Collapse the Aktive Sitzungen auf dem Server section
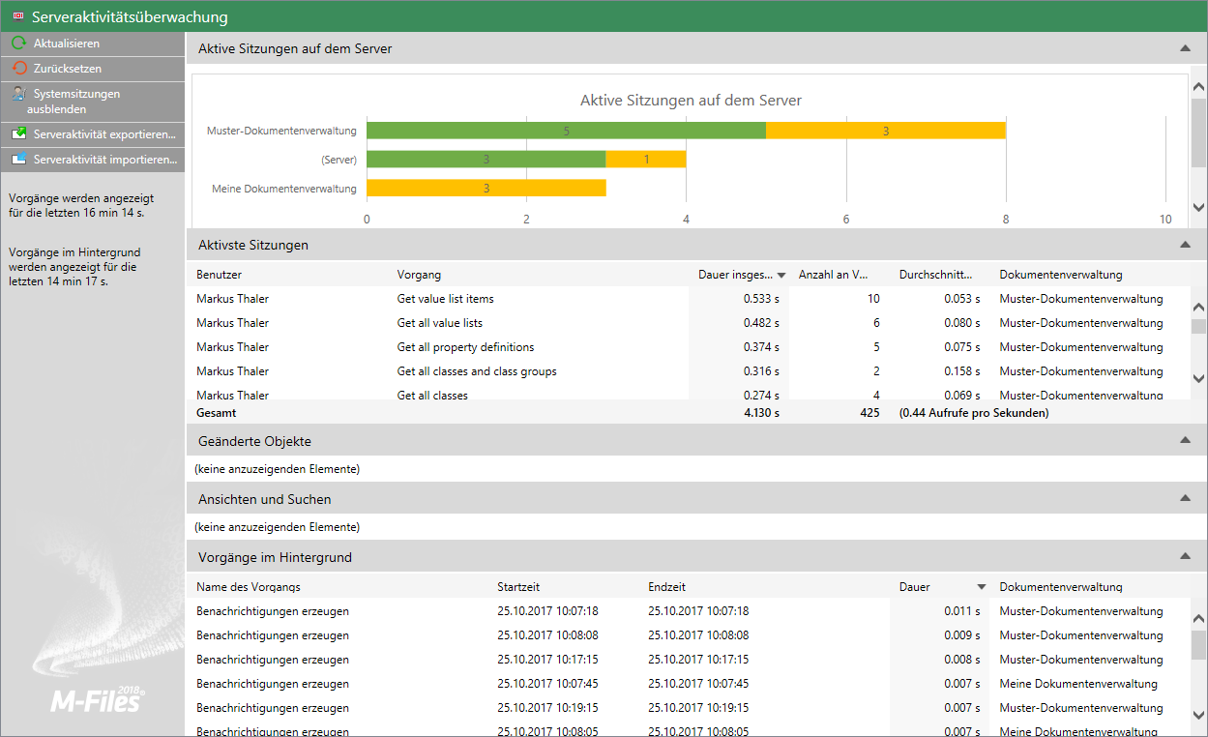 click(1185, 48)
